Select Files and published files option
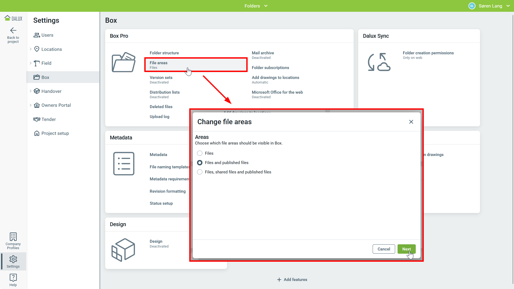The height and width of the screenshot is (289, 514). click(200, 163)
